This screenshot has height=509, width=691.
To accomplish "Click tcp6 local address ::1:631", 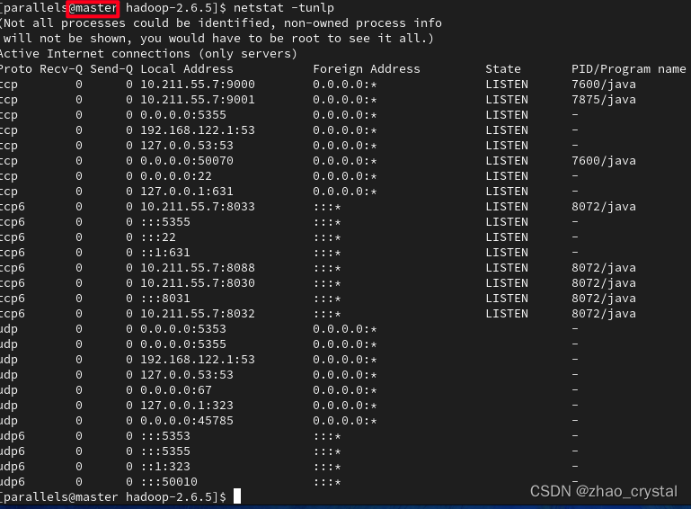I will point(165,253).
